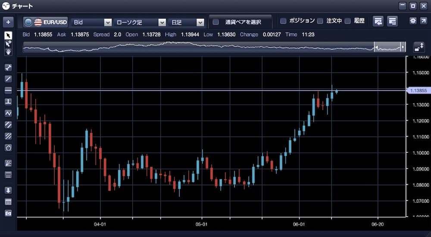Image resolution: width=431 pixels, height=237 pixels.
Task: Take a chart snapshot with camera icon
Action: tap(8, 213)
